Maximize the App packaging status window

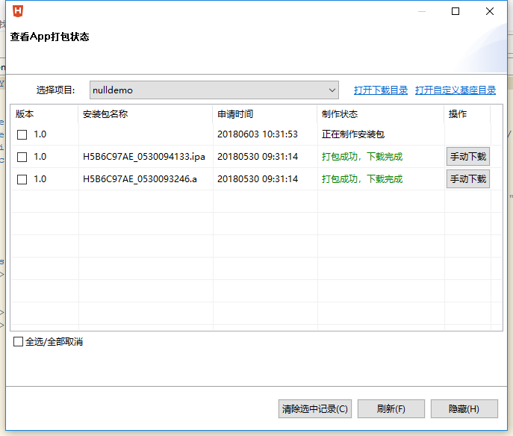click(456, 11)
